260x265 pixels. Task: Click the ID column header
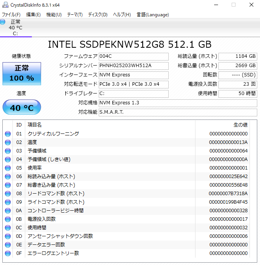19,125
